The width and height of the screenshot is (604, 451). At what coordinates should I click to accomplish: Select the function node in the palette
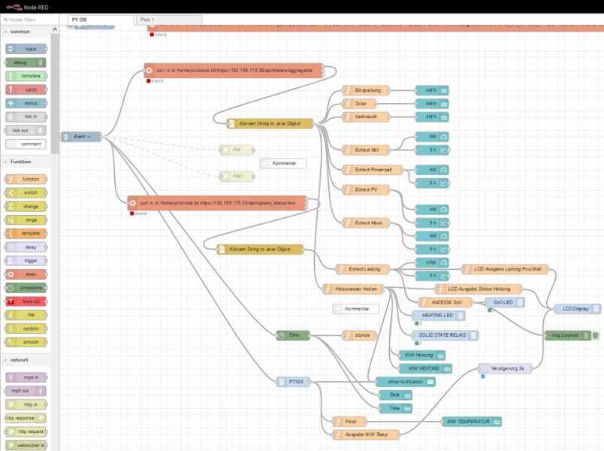pos(26,179)
